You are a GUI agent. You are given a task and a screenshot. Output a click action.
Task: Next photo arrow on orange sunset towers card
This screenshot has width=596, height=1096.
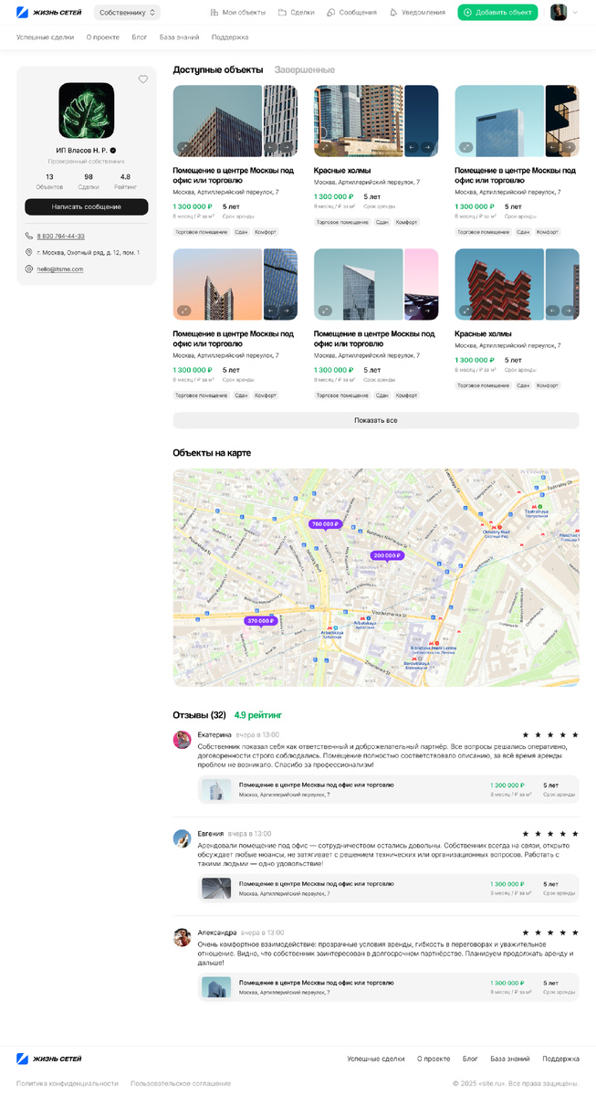[287, 311]
